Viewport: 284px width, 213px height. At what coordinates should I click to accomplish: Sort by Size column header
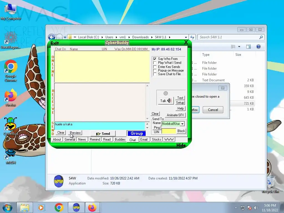pos(238,55)
